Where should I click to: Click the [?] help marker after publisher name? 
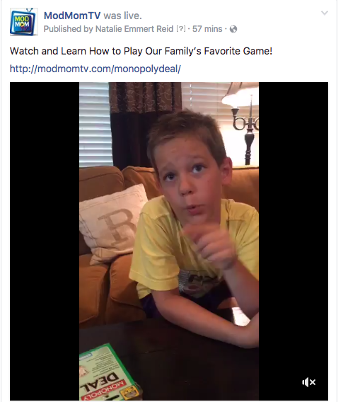[181, 29]
